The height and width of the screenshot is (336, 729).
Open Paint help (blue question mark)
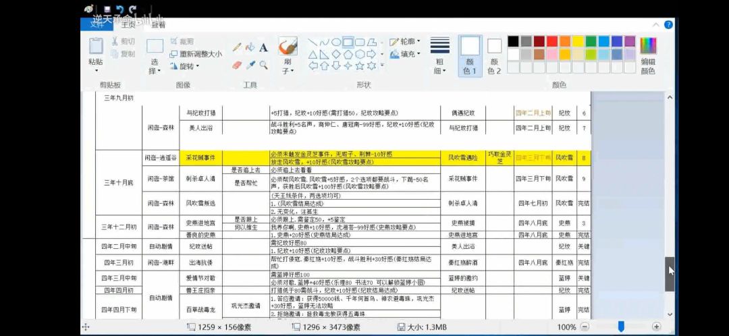click(x=668, y=25)
